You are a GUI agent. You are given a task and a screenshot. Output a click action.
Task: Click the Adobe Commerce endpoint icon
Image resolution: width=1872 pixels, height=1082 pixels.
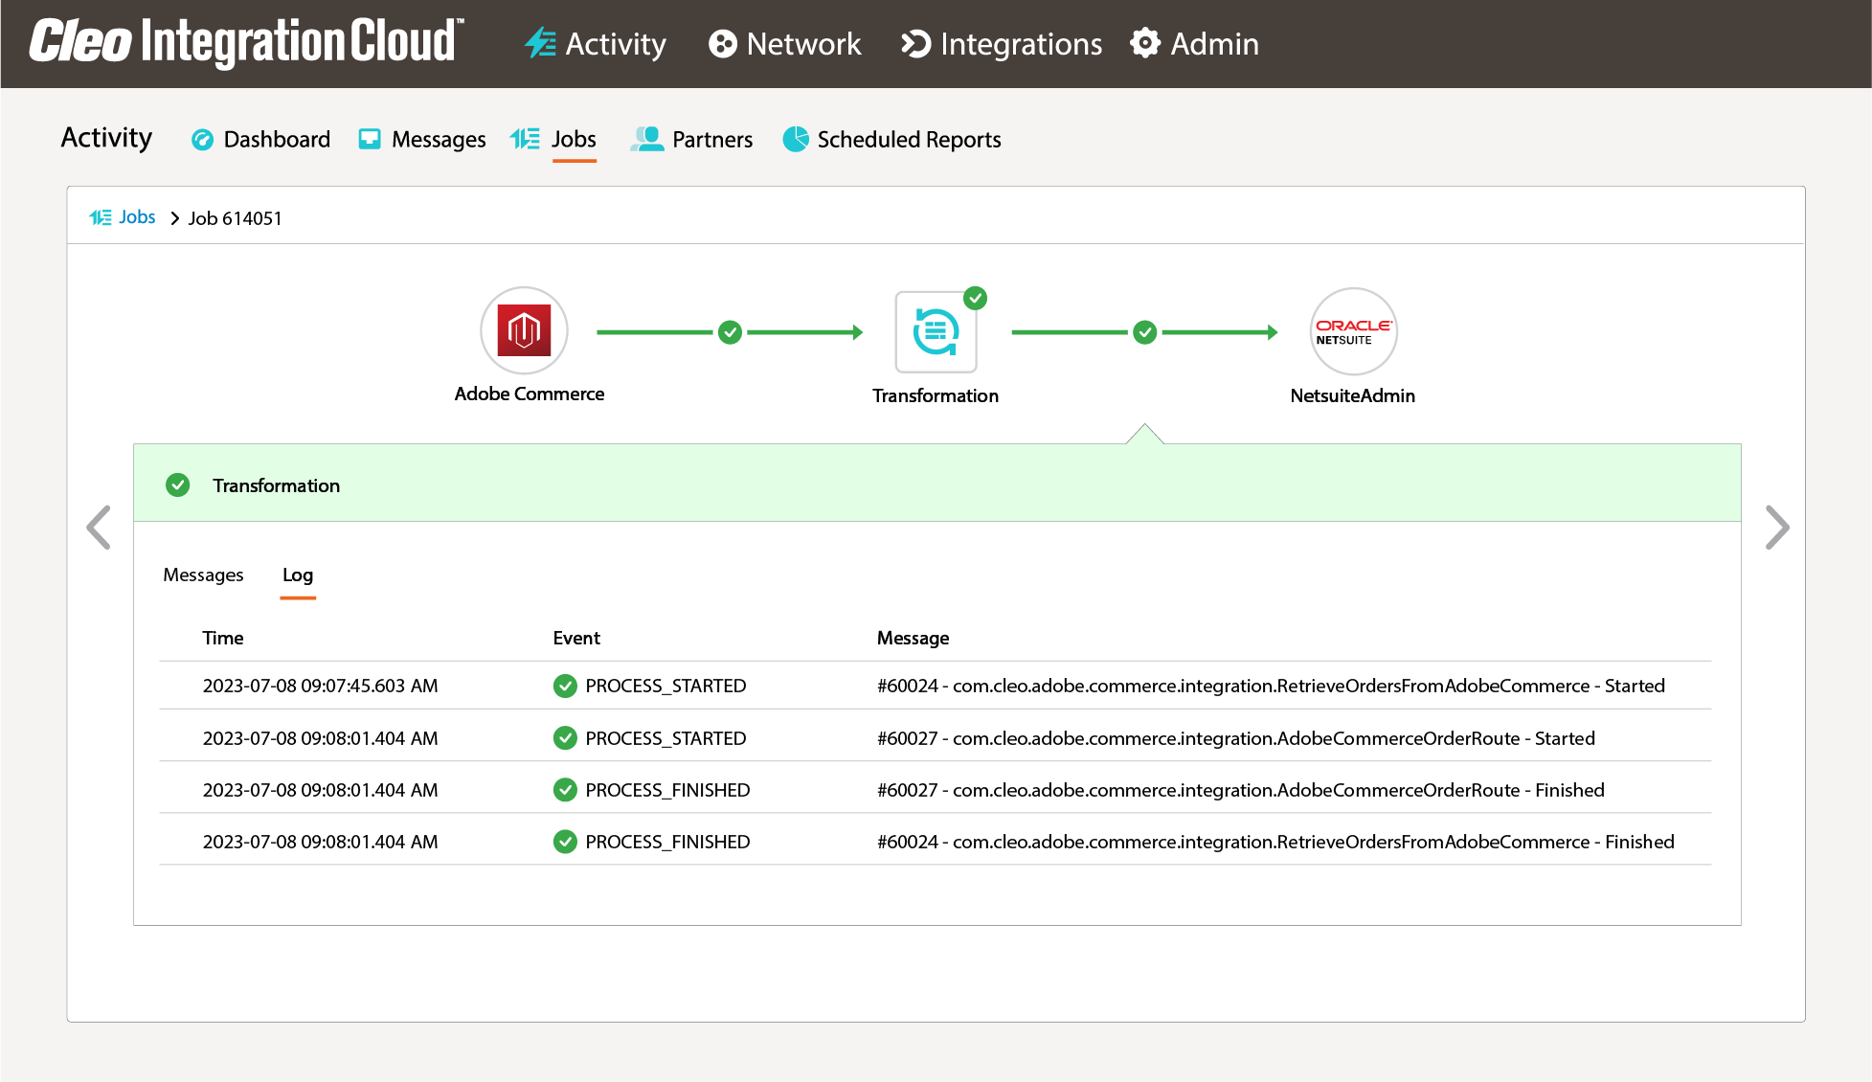point(524,330)
